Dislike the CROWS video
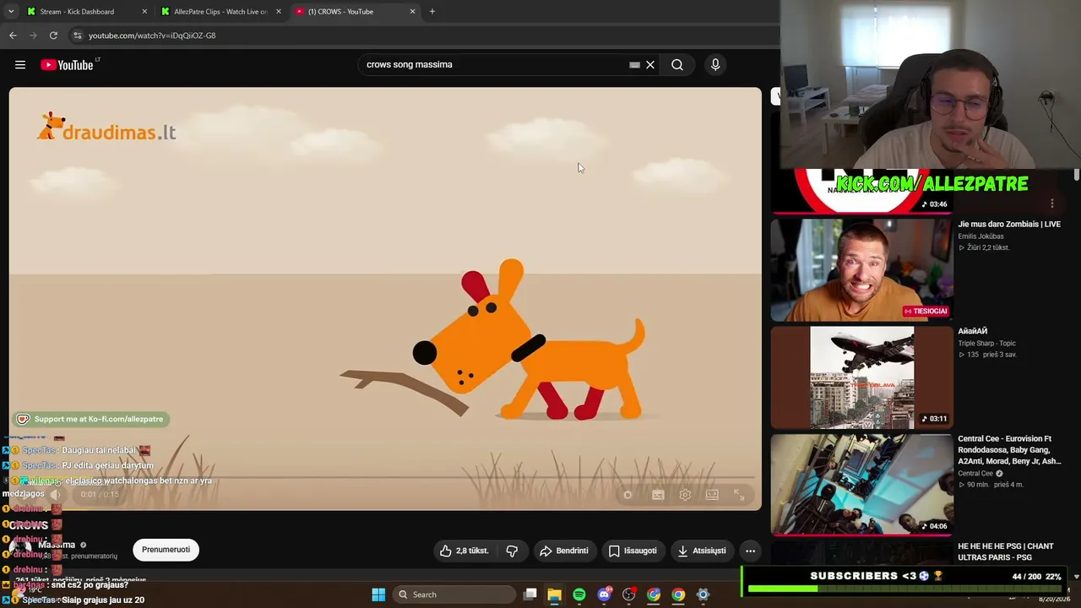 tap(512, 551)
